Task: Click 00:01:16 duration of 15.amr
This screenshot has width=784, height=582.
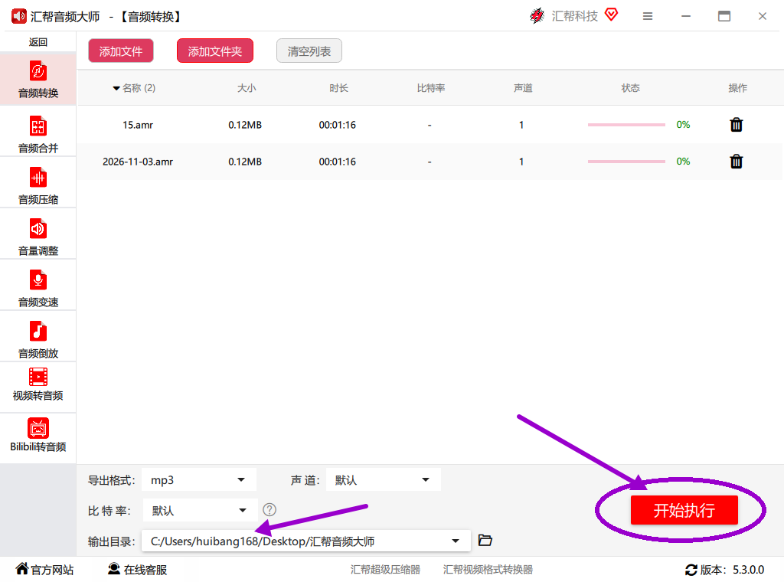Action: 338,125
